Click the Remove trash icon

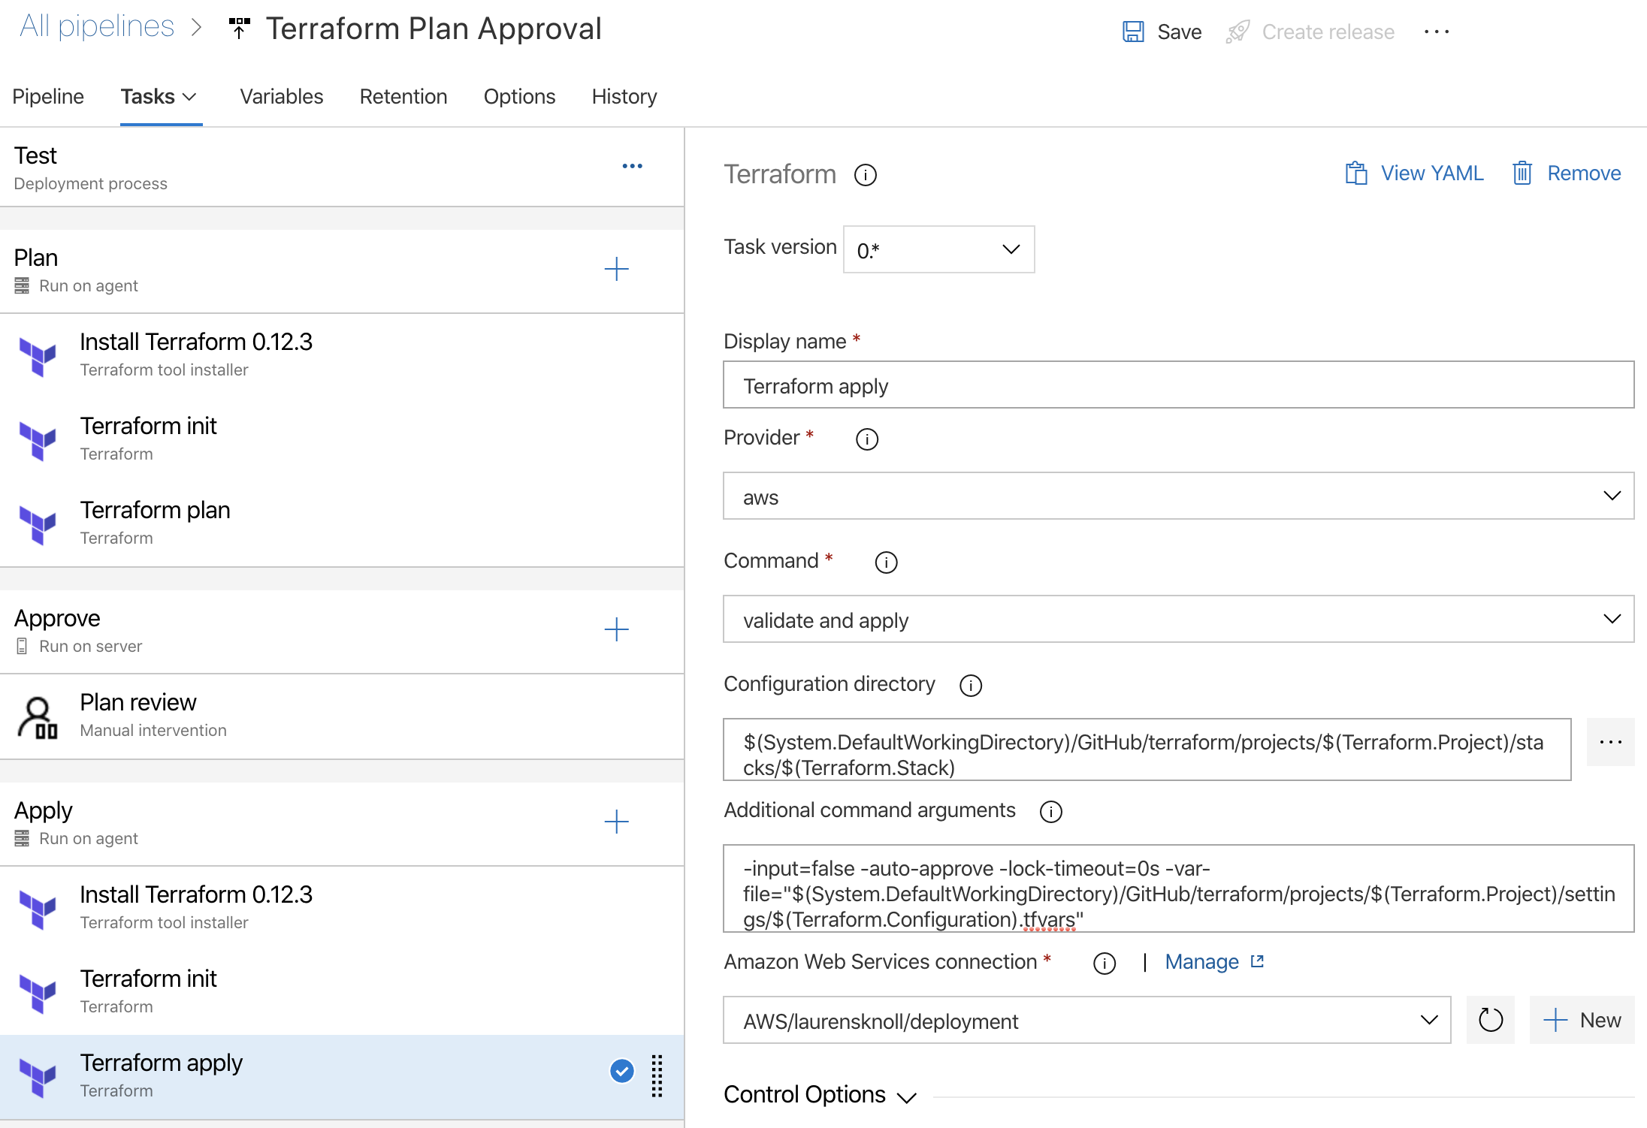click(x=1522, y=173)
